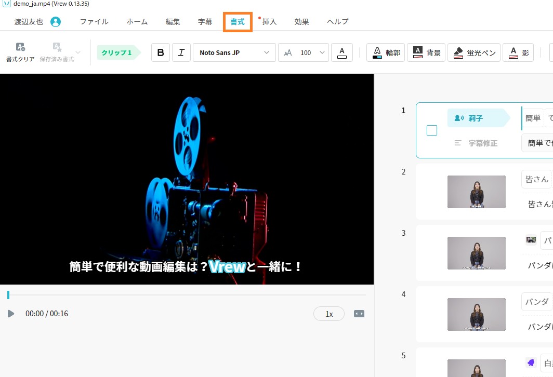
Task: Click the video seek bar track
Action: (187, 295)
